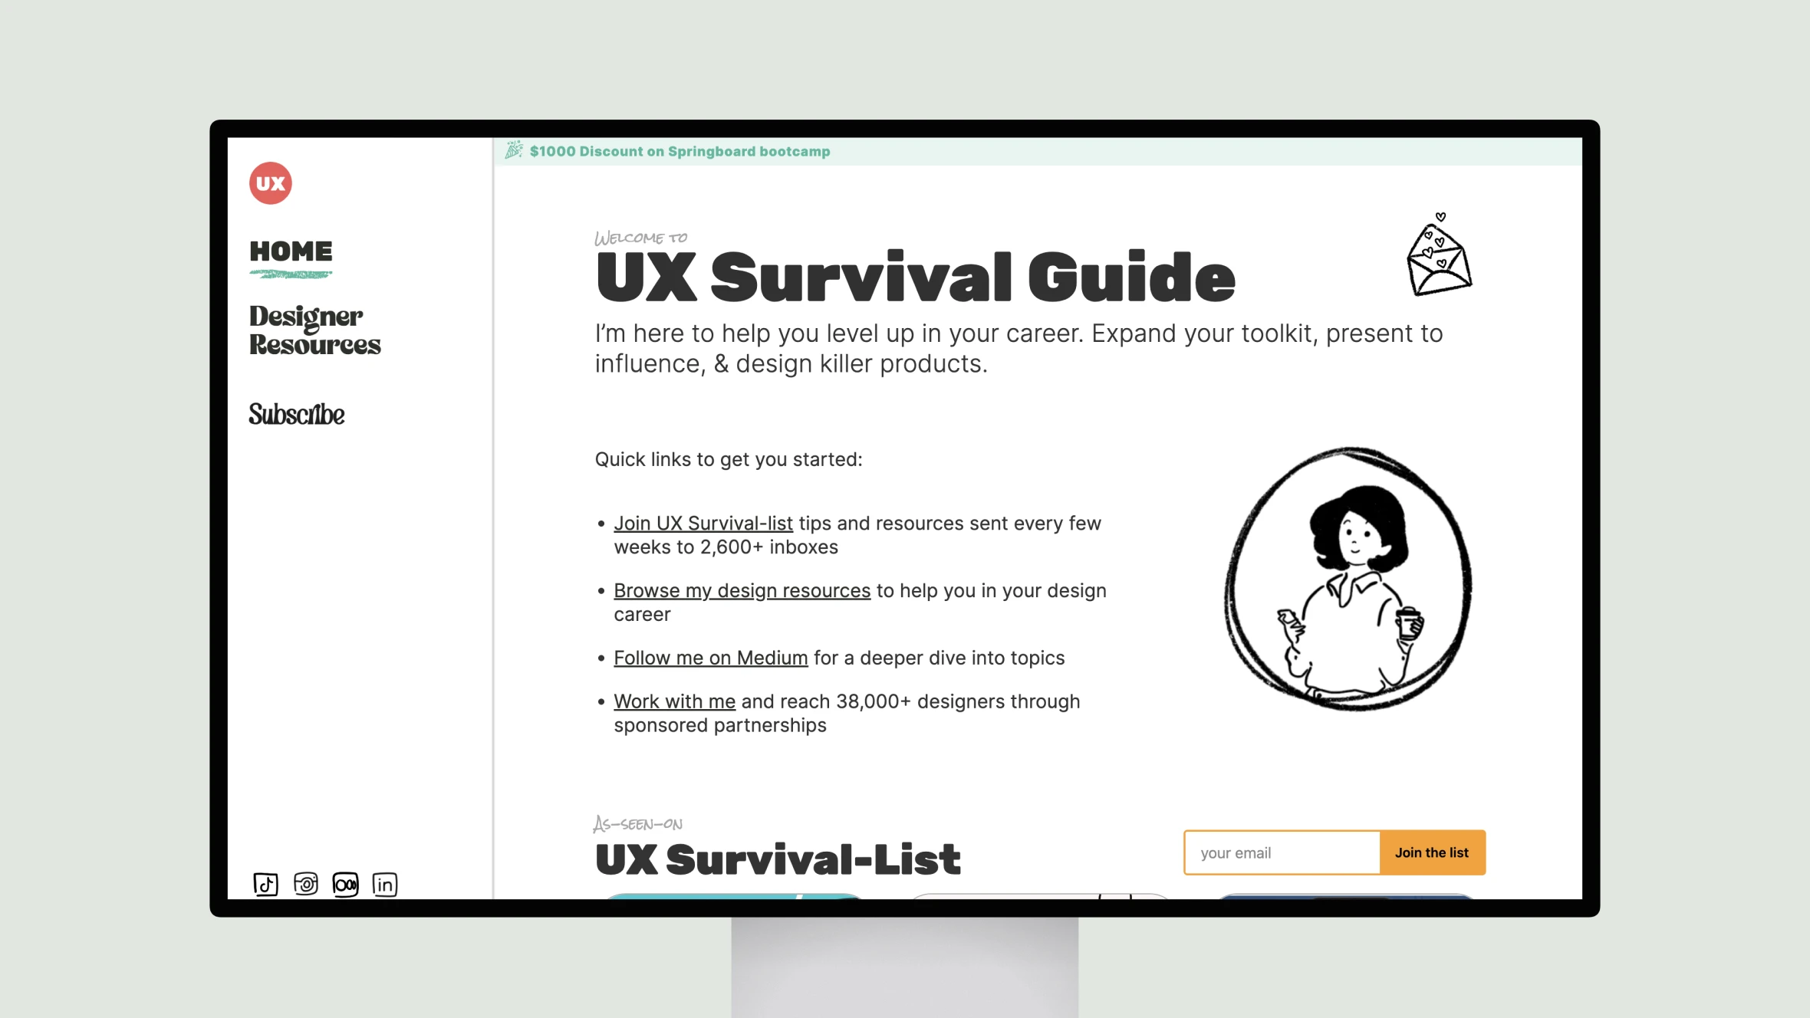1810x1018 pixels.
Task: Click Join the list button
Action: point(1431,852)
